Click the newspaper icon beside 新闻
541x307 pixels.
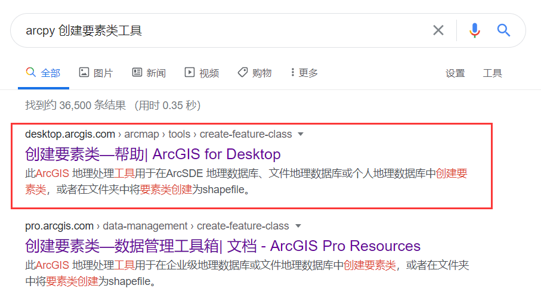click(137, 73)
